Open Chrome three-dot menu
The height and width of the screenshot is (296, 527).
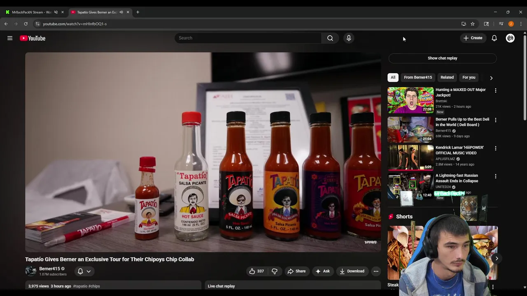tap(521, 24)
